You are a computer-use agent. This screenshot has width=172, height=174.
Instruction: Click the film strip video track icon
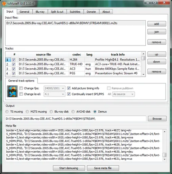point(12,91)
